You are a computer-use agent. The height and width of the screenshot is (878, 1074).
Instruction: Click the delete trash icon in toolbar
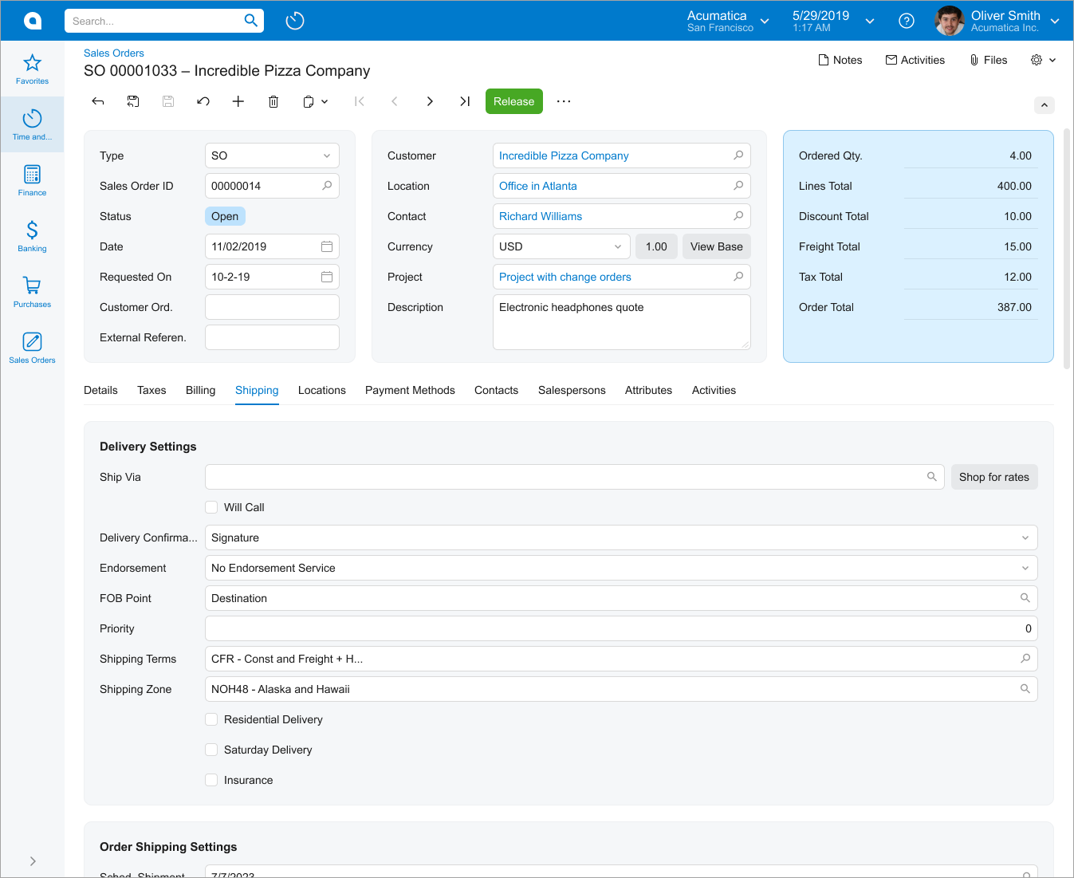273,101
